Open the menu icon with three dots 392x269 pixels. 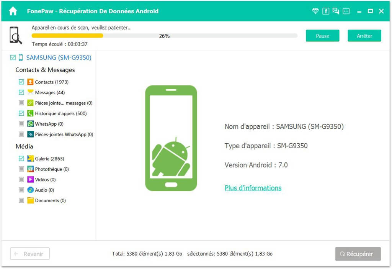(x=346, y=11)
